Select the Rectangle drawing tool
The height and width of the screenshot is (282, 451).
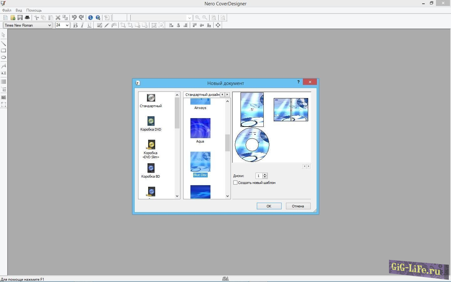[x=3, y=50]
